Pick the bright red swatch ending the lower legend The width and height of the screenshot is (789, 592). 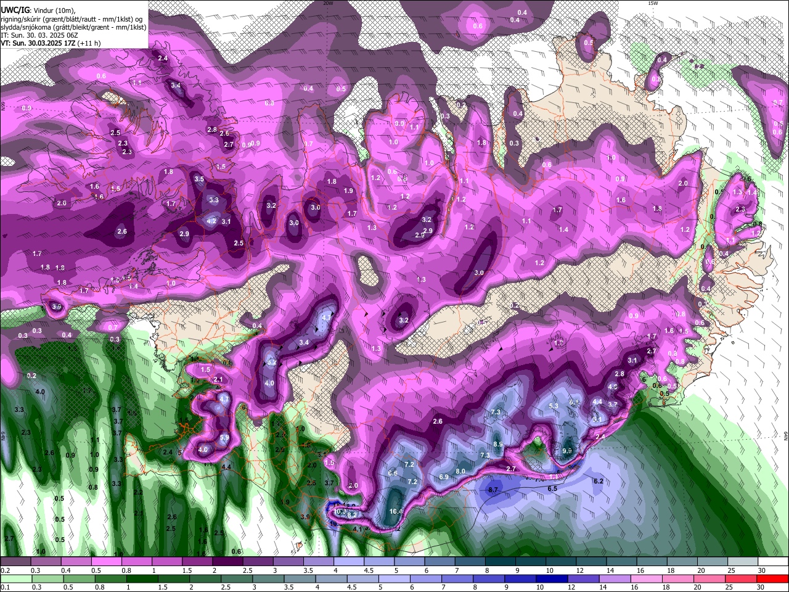[772, 578]
